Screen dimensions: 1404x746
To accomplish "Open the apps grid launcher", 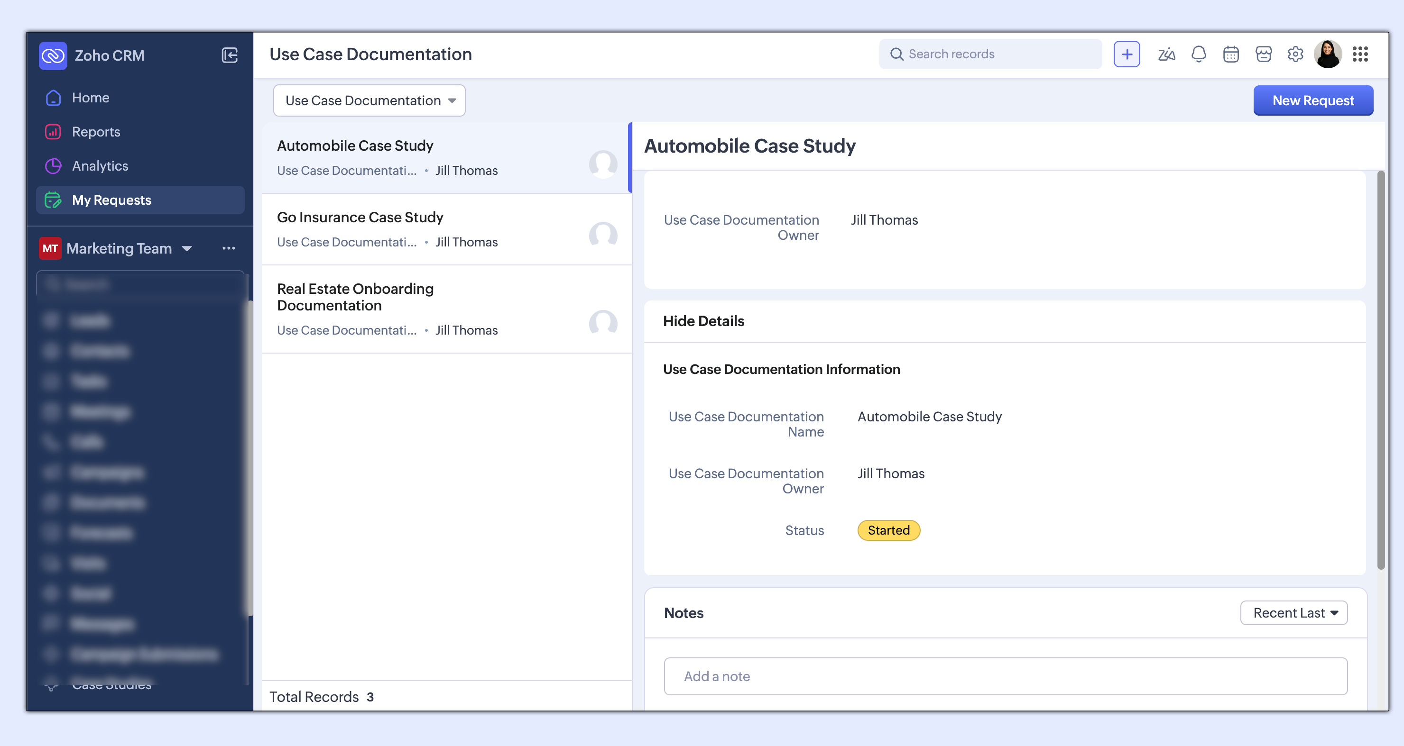I will pos(1360,54).
